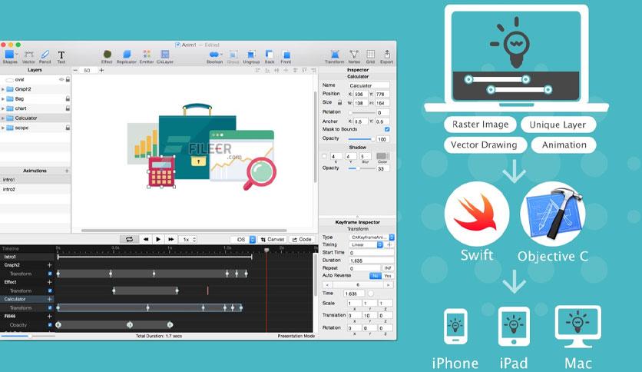Image resolution: width=642 pixels, height=372 pixels.
Task: Expand the chart layer group
Action: [x=3, y=108]
